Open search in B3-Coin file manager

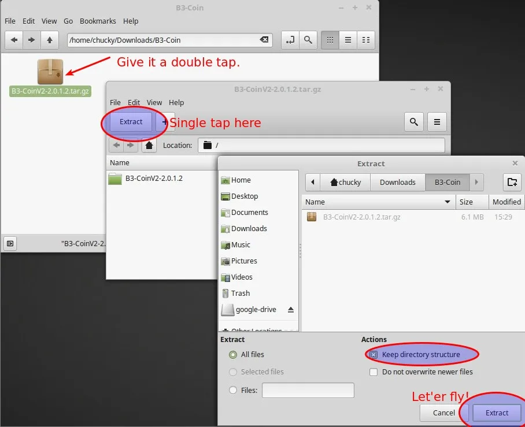pyautogui.click(x=308, y=40)
